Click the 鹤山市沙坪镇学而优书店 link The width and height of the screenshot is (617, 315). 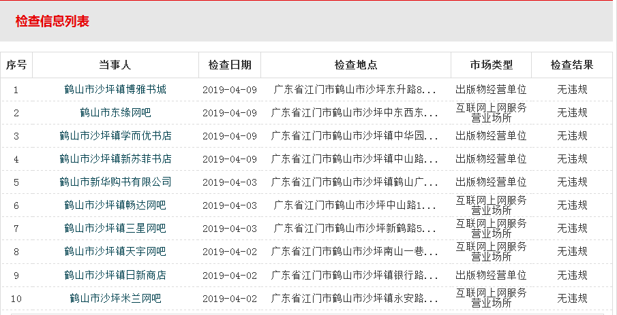click(115, 135)
